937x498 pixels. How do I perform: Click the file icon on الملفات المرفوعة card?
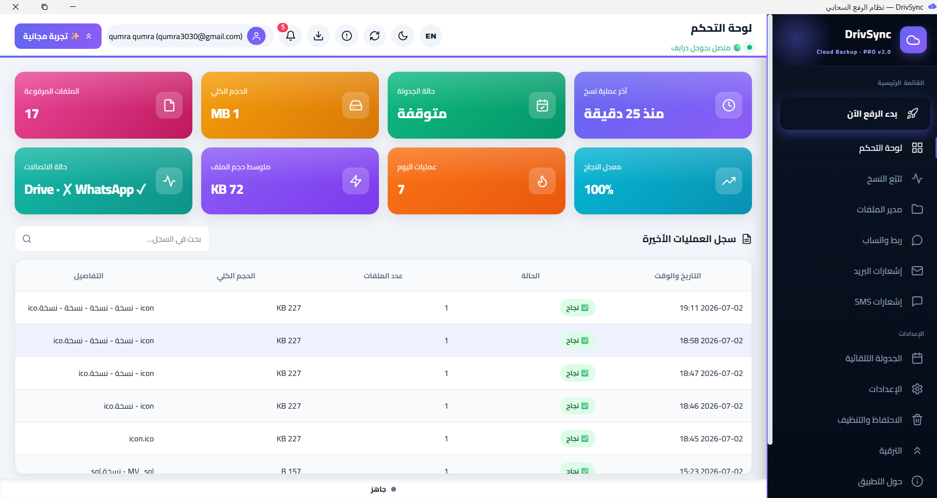[x=169, y=105]
